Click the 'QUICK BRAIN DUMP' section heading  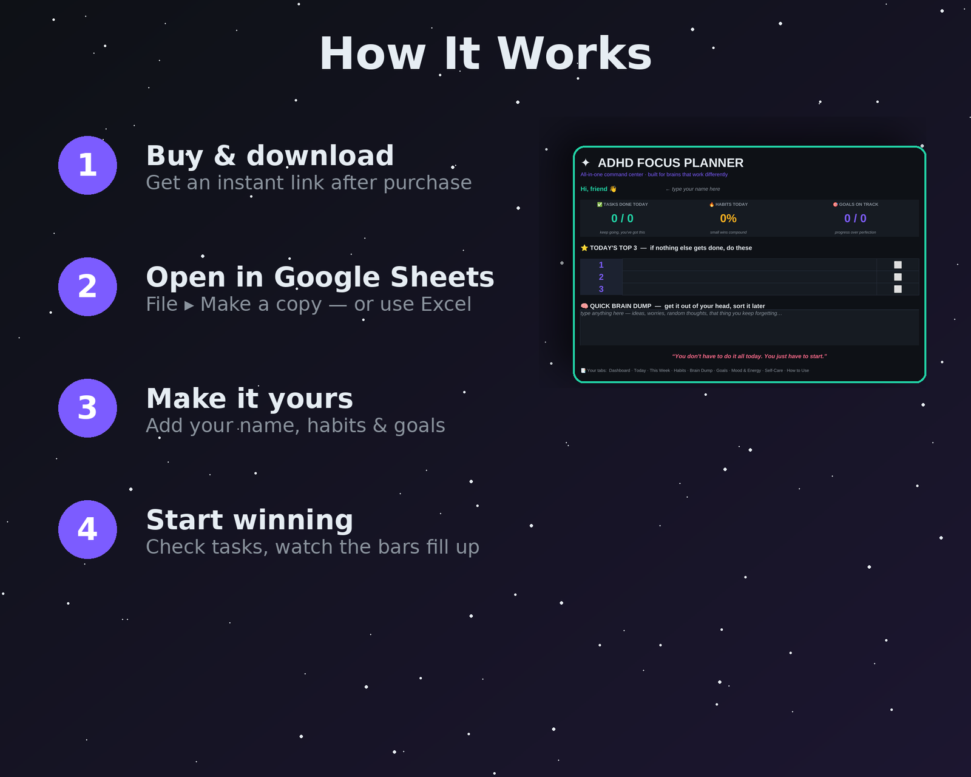tap(620, 306)
